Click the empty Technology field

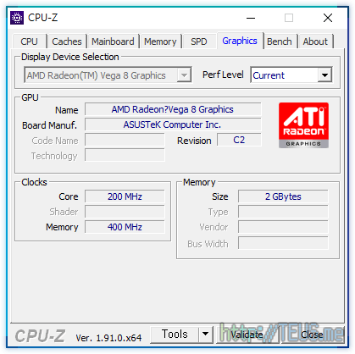coord(125,155)
